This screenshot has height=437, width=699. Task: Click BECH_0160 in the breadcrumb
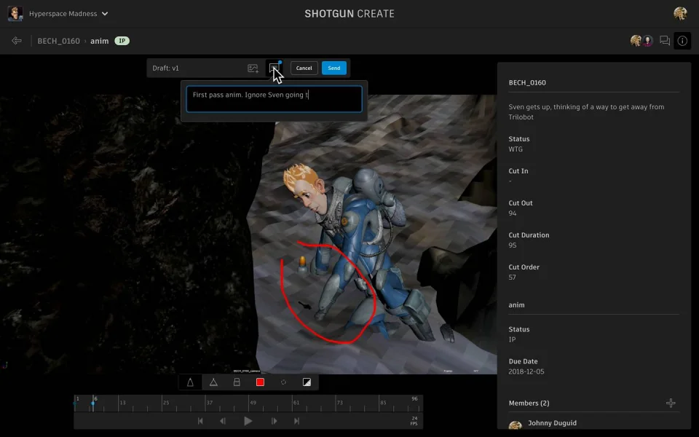click(59, 41)
